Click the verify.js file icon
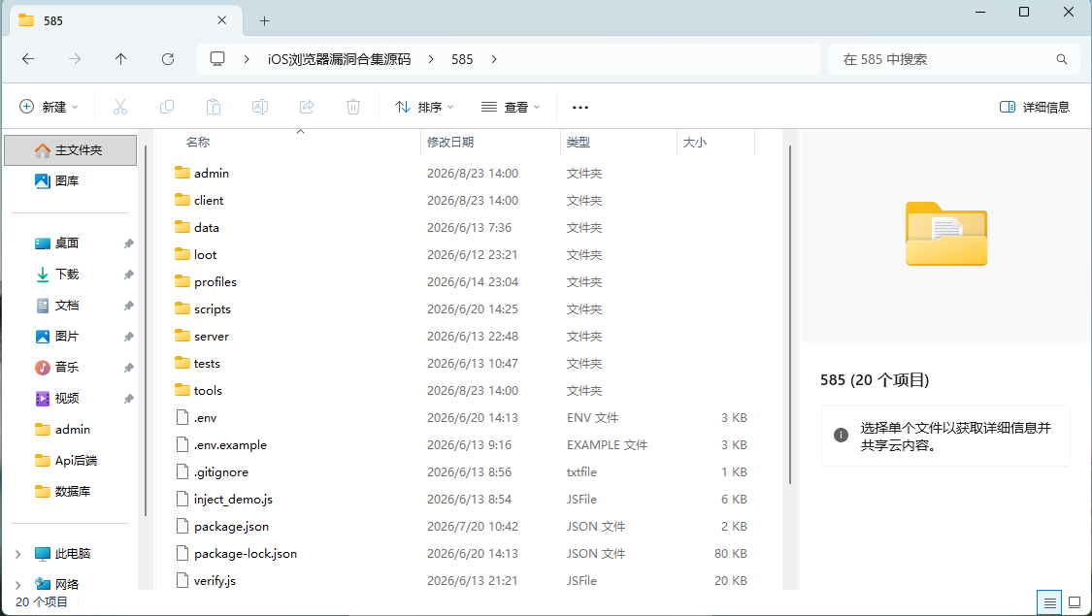 pyautogui.click(x=182, y=580)
